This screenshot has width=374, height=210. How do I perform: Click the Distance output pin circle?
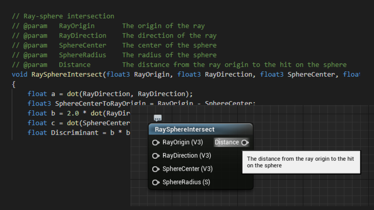244,142
